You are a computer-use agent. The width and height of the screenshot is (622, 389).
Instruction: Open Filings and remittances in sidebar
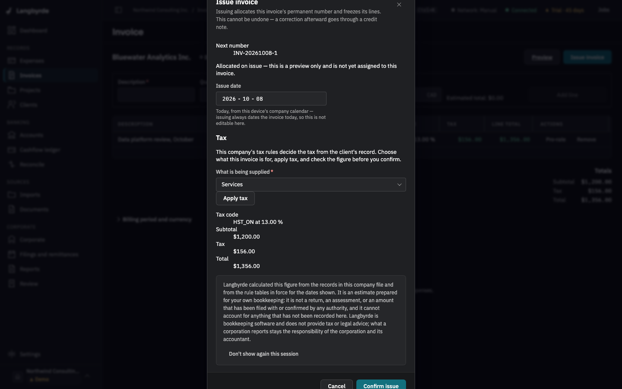[x=50, y=255]
